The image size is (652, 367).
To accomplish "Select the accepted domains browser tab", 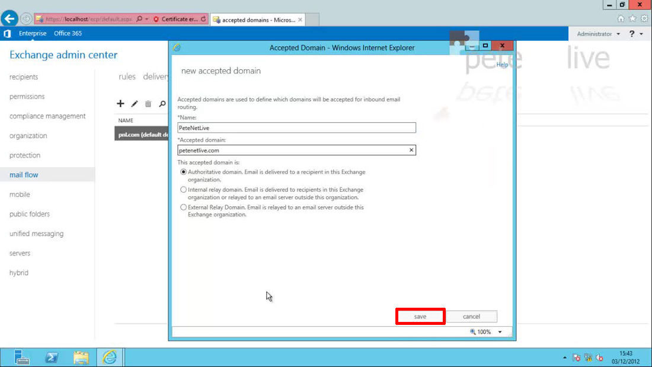I will (x=257, y=20).
